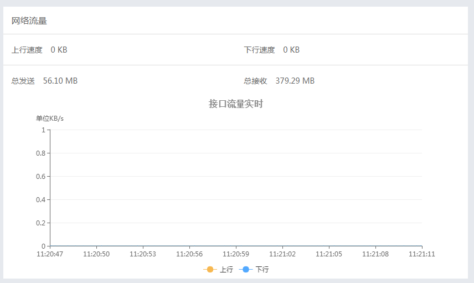Click the 下行速度 label

tap(260, 50)
